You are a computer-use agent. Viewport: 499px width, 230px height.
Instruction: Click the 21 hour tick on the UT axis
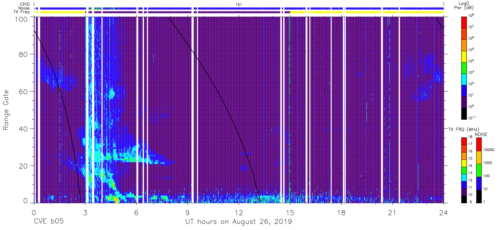(x=392, y=213)
